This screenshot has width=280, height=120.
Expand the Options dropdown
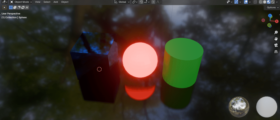click(x=272, y=7)
